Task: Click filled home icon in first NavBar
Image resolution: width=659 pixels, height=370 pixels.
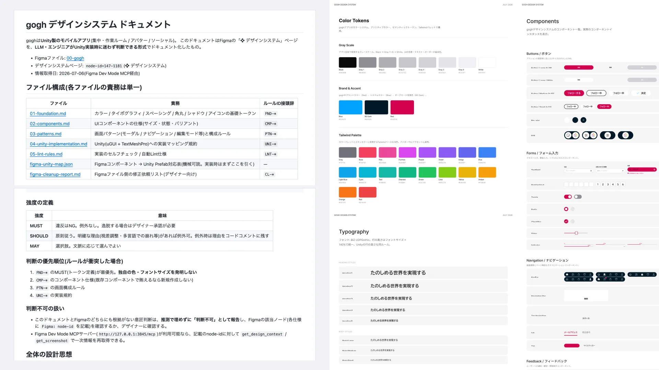Action: coord(567,274)
